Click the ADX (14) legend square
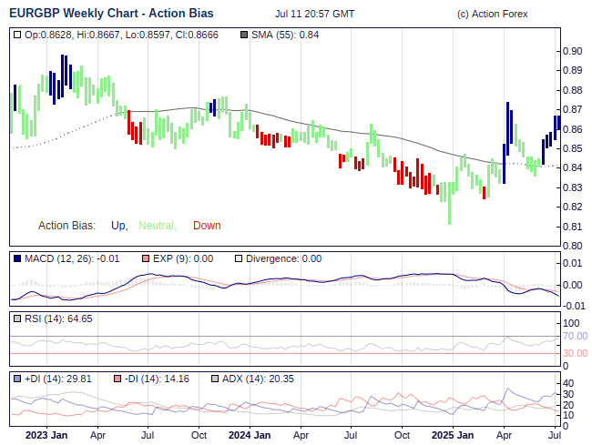 215,379
